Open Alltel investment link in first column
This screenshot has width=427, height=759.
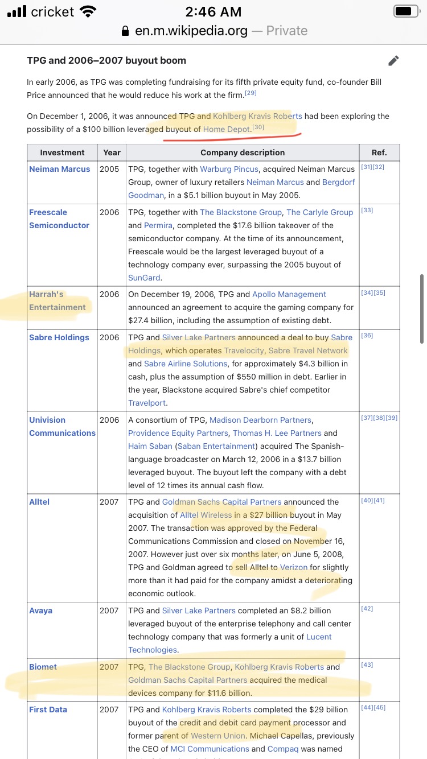tap(39, 502)
